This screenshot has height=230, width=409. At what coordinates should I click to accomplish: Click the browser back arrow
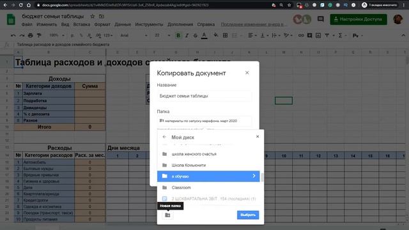click(x=5, y=5)
